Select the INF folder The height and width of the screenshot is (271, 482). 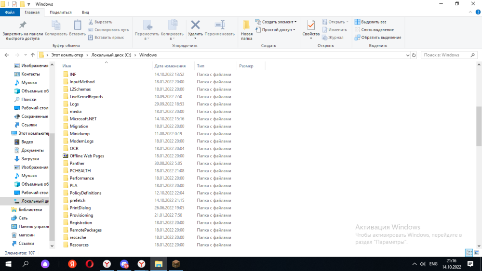click(73, 74)
